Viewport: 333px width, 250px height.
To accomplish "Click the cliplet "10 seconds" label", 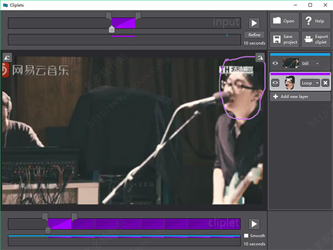I will pos(254,244).
